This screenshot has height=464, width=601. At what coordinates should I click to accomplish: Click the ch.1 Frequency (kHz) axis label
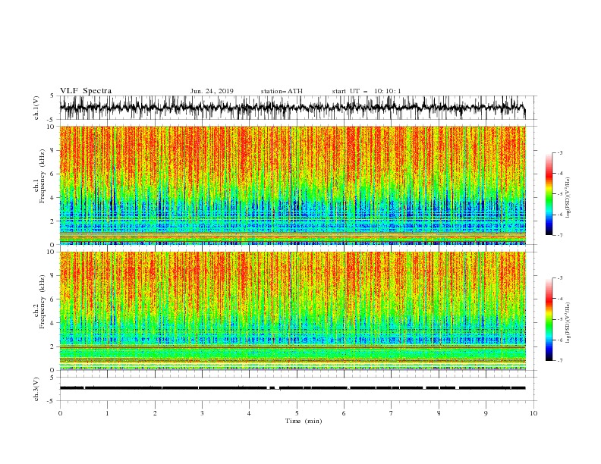39,176
